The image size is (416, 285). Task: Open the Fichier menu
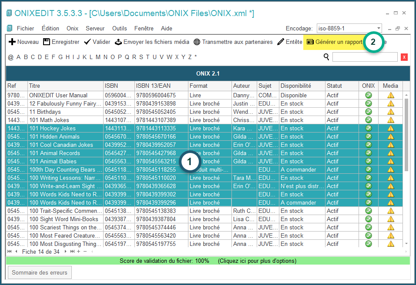[26, 28]
